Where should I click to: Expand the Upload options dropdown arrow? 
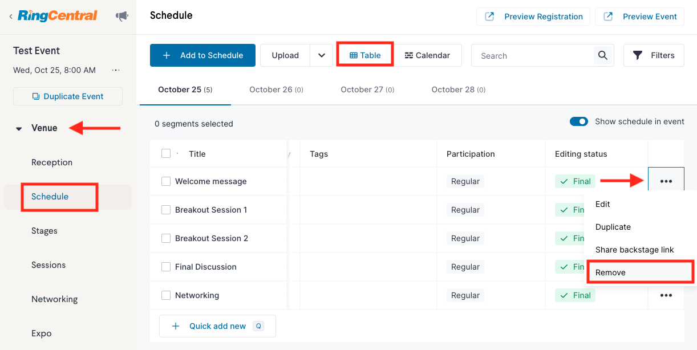pos(322,55)
